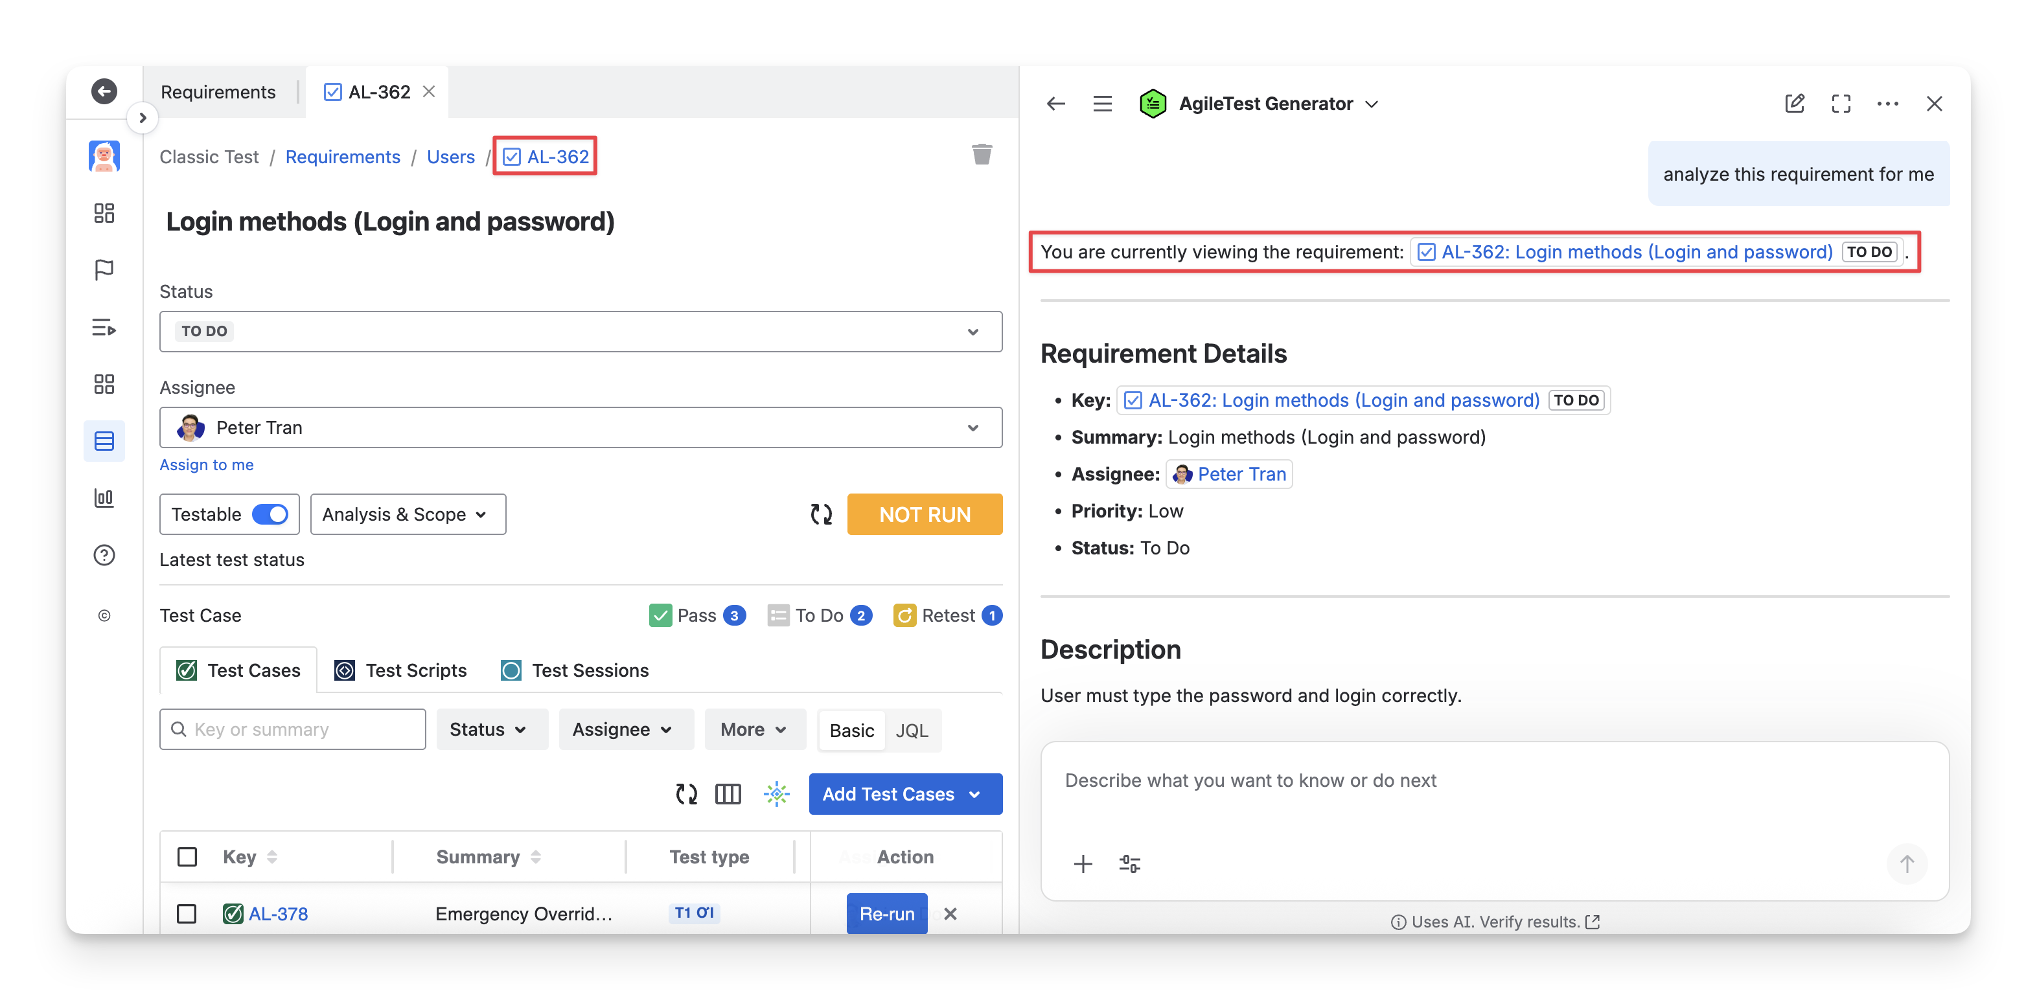Open the Assignee Peter Tran dropdown

click(x=581, y=427)
